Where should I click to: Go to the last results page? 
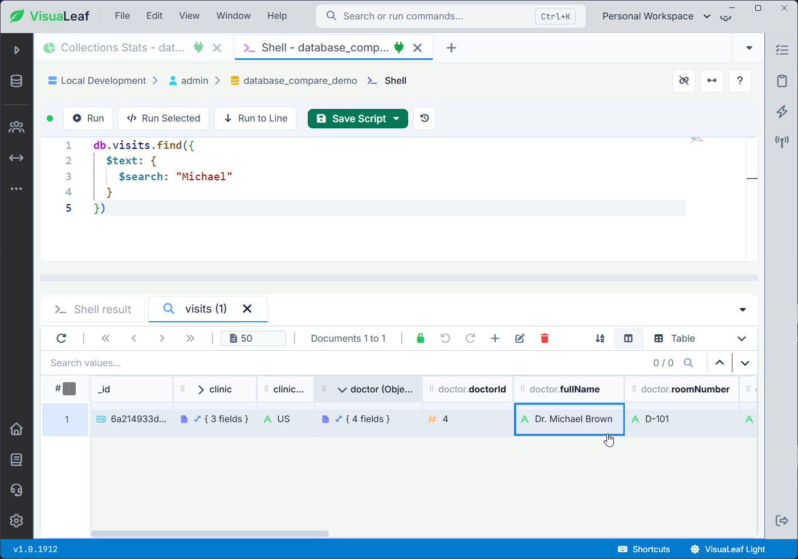tap(190, 338)
